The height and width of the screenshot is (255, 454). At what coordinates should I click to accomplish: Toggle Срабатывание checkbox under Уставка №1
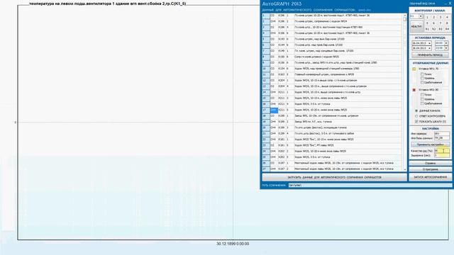[422, 82]
